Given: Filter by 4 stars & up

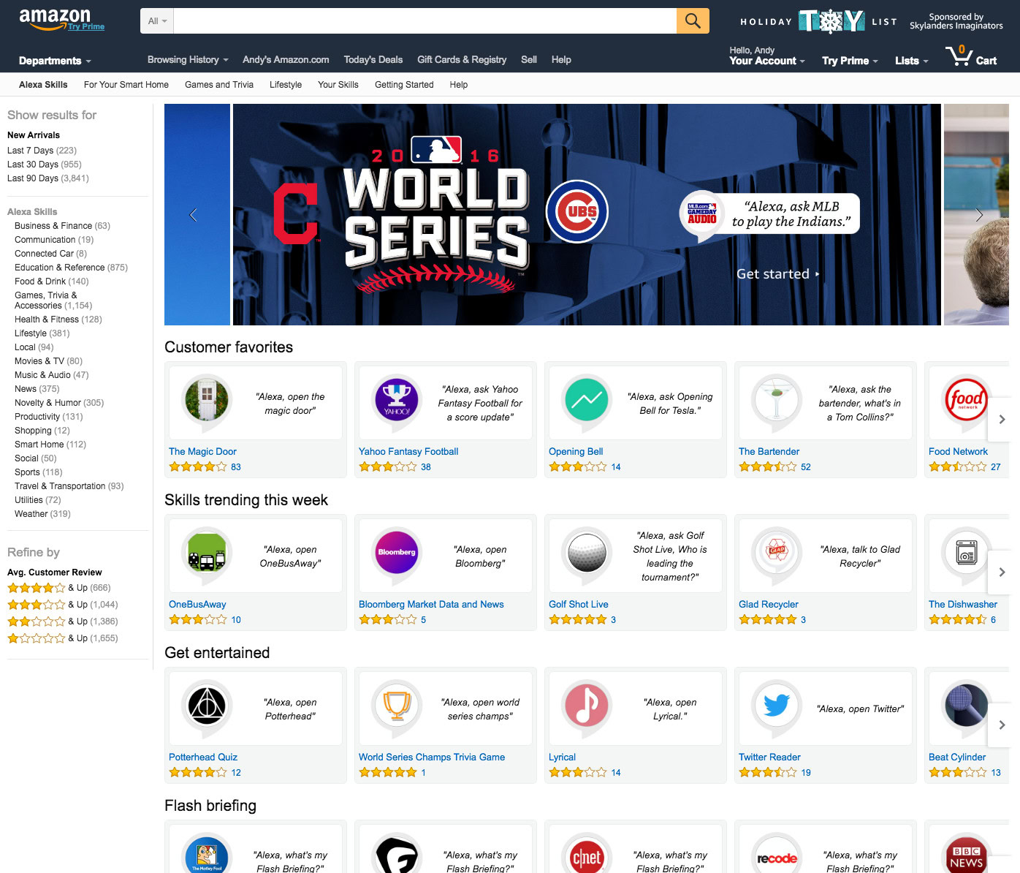Looking at the screenshot, I should tap(59, 588).
